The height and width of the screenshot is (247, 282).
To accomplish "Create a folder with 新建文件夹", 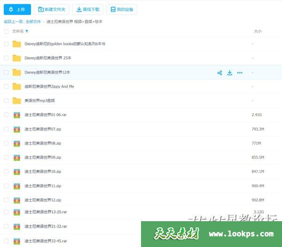I will pyautogui.click(x=52, y=9).
